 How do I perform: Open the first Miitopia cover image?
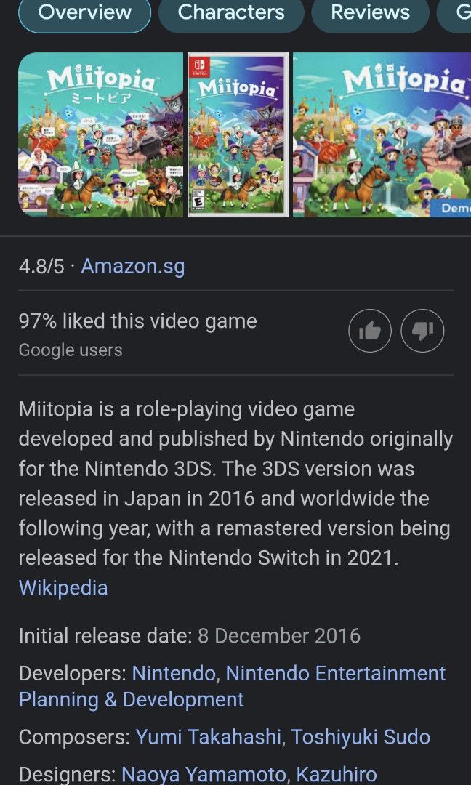click(x=102, y=134)
